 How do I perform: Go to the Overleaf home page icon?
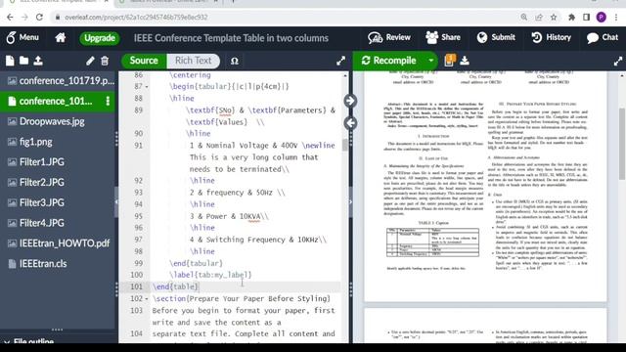click(61, 38)
